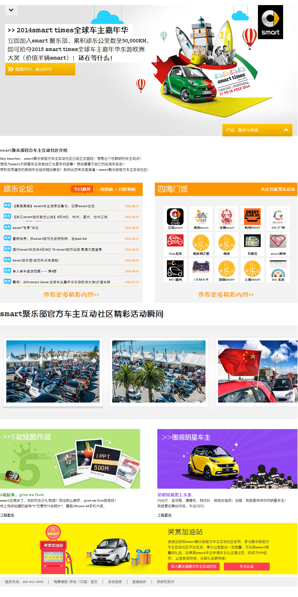Switch to 一周热帖 forum tab
This screenshot has width=298, height=597.
(x=105, y=189)
